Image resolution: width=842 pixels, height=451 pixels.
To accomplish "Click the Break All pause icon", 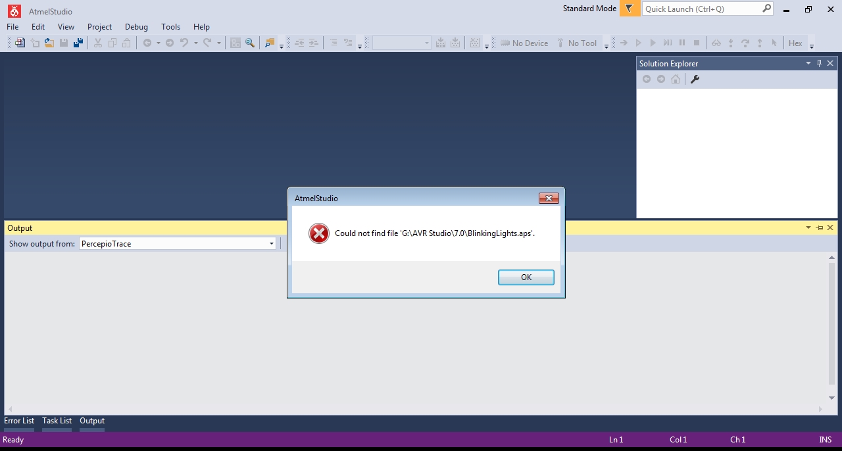I will point(682,43).
